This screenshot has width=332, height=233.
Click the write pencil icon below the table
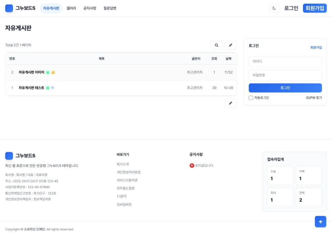(231, 103)
